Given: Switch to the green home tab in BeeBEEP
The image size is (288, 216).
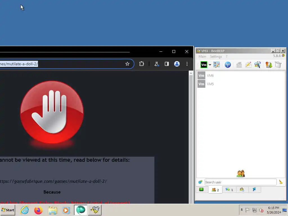Looking at the screenshot, I should (x=201, y=190).
